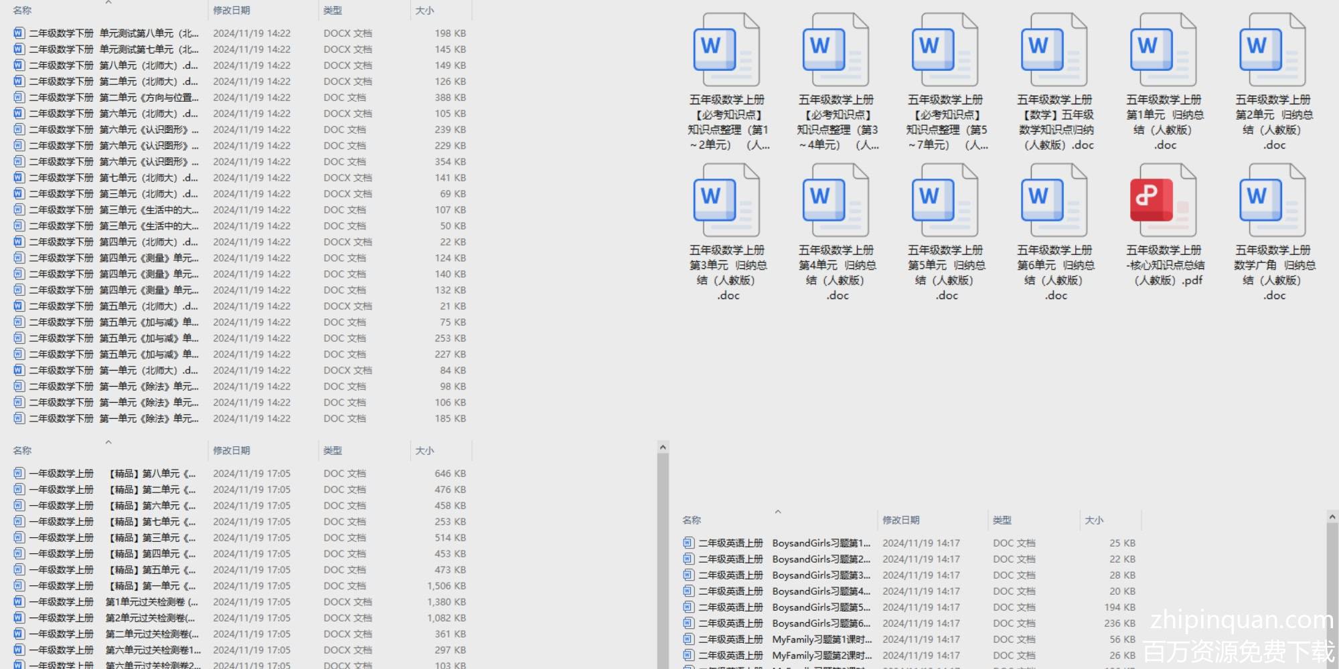Click scroll-up arrow of 一年级数学上册 list scrollbar
This screenshot has width=1339, height=669.
(x=663, y=447)
